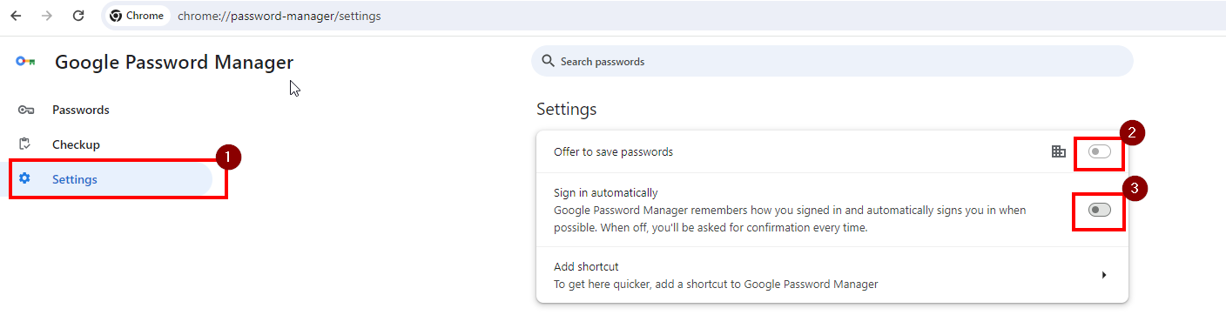Toggle Offer to save passwords switch
Image resolution: width=1226 pixels, height=335 pixels.
click(x=1100, y=151)
